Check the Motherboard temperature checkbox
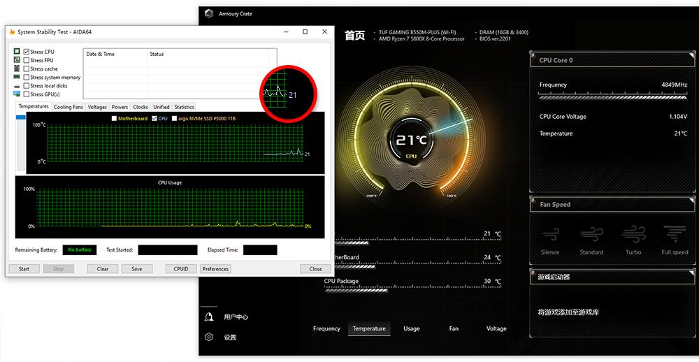Image resolution: width=699 pixels, height=362 pixels. point(114,119)
